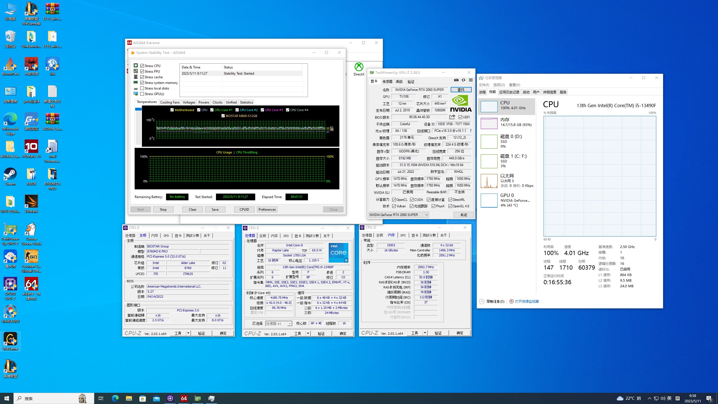Open the GPU-Z hamburger menu icon
This screenshot has width=718, height=404.
pyautogui.click(x=471, y=80)
